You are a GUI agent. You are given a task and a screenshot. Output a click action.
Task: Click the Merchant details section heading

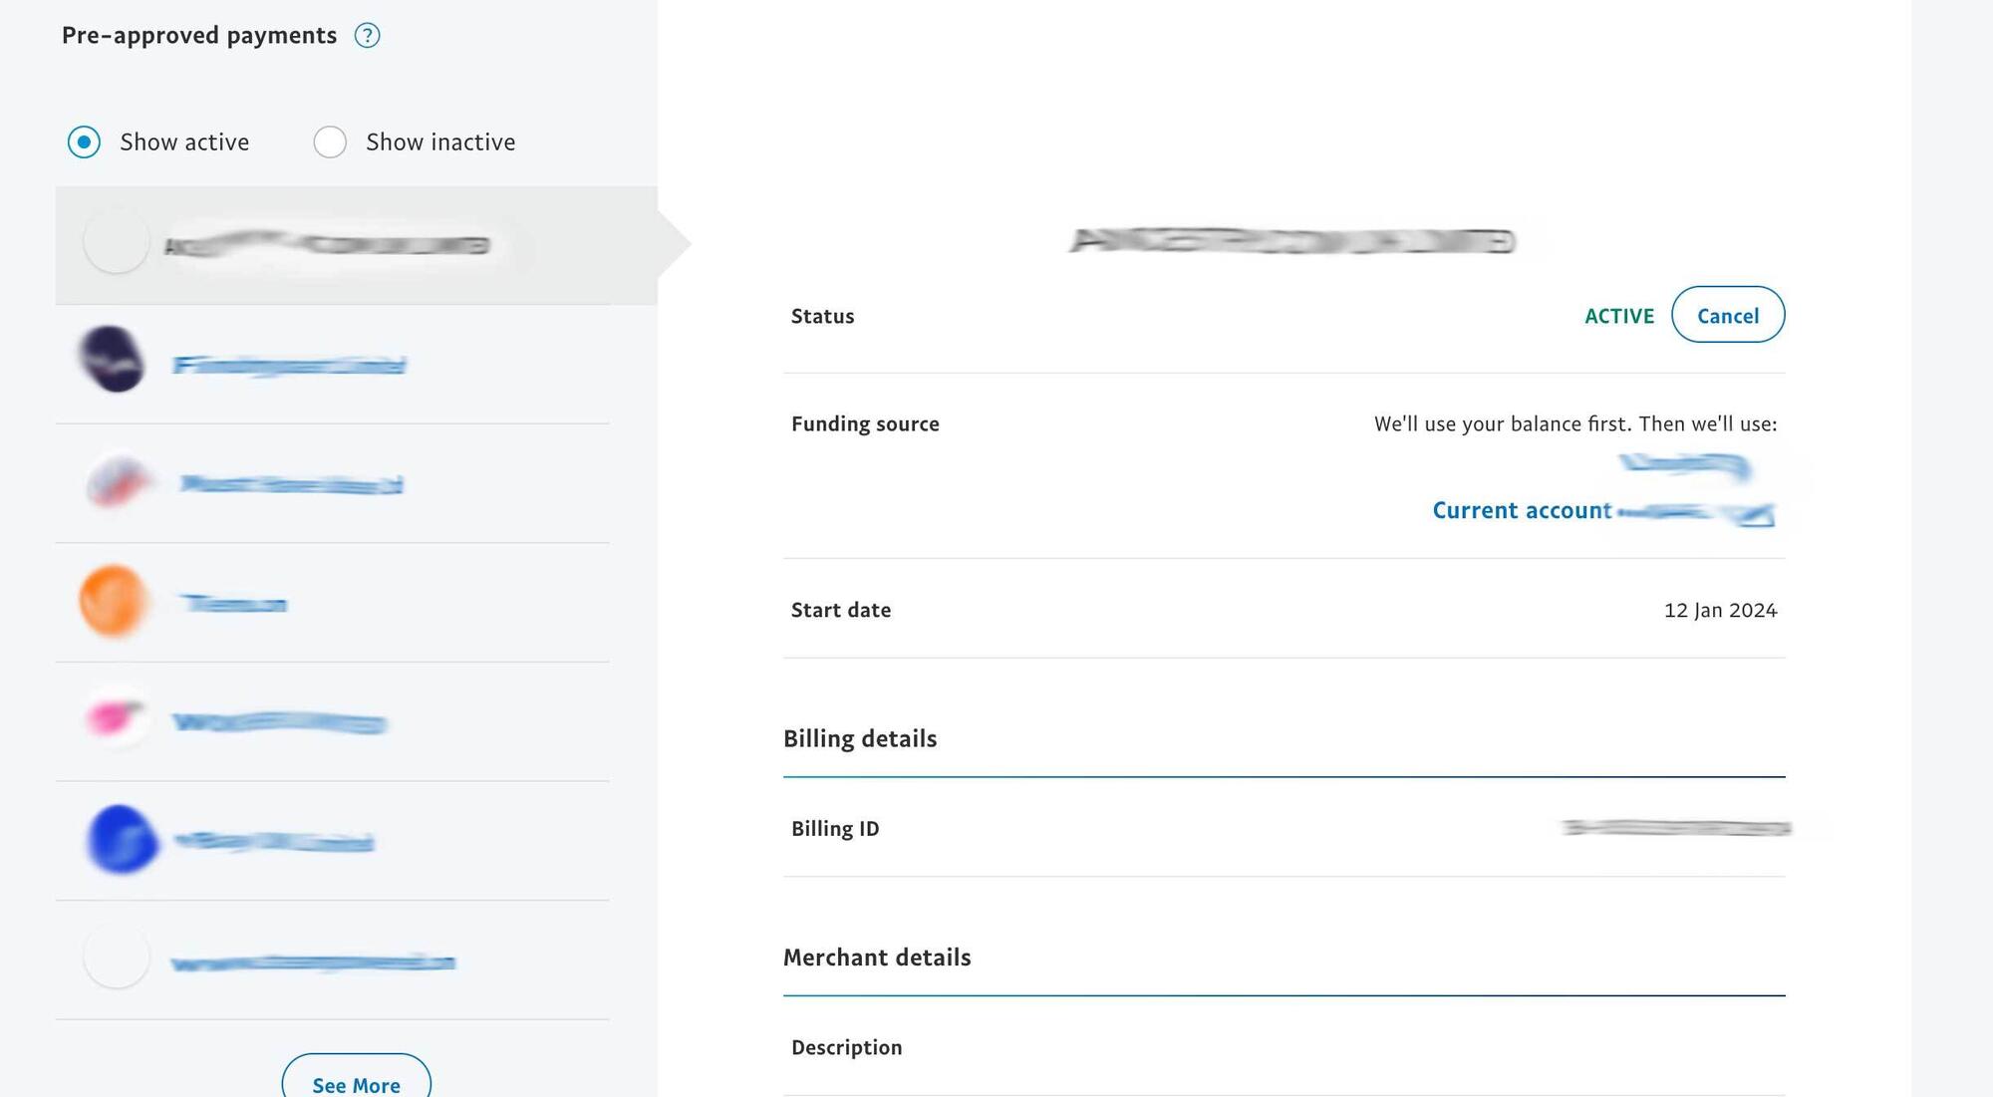point(877,958)
